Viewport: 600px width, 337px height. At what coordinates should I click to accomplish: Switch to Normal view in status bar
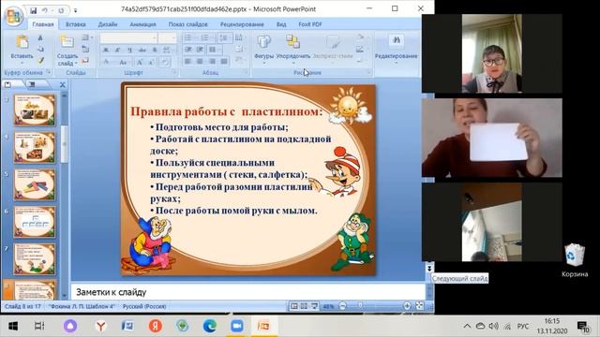tap(293, 306)
